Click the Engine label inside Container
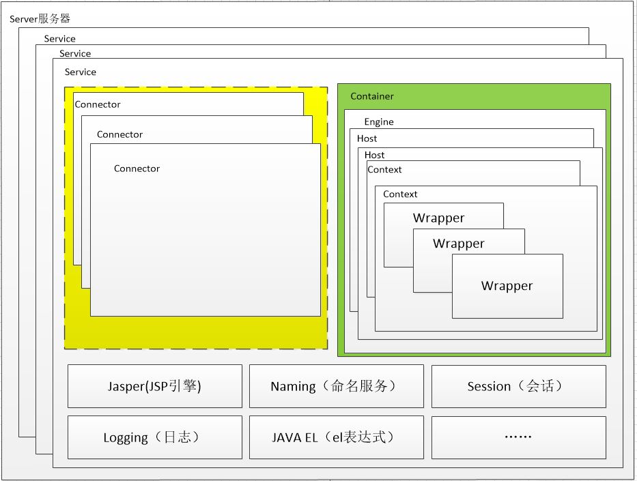The image size is (637, 481). 379,122
